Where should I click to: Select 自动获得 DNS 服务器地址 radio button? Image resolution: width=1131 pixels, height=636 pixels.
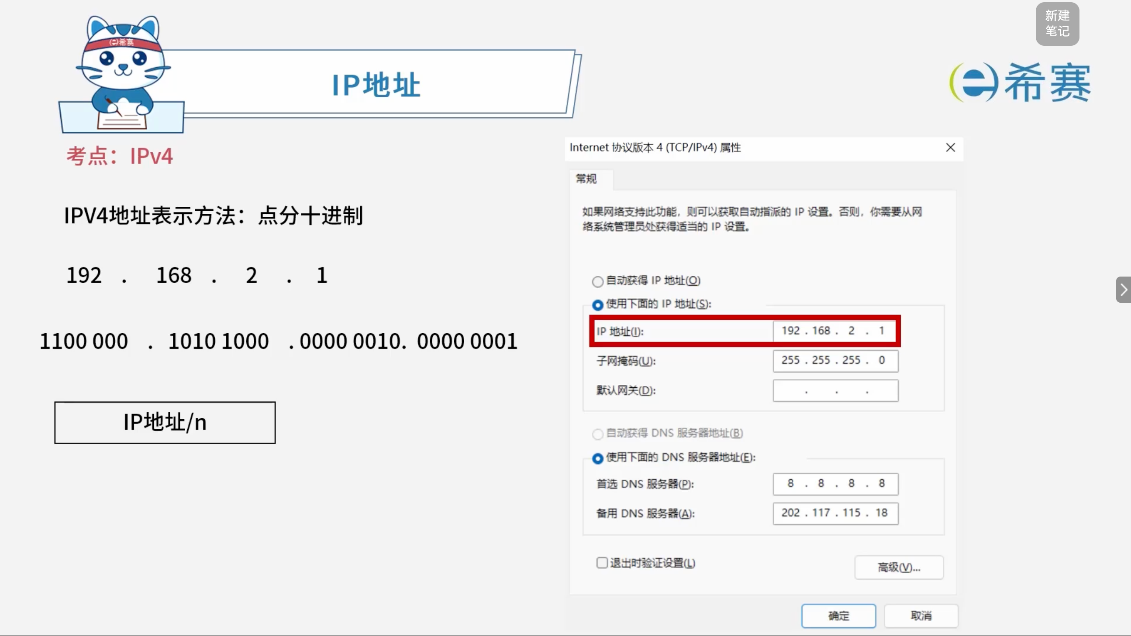597,434
